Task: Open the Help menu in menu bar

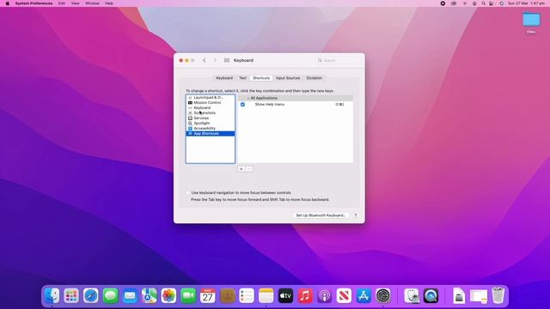Action: click(x=109, y=3)
